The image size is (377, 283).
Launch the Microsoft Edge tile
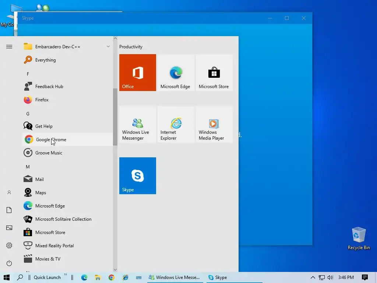click(x=176, y=73)
